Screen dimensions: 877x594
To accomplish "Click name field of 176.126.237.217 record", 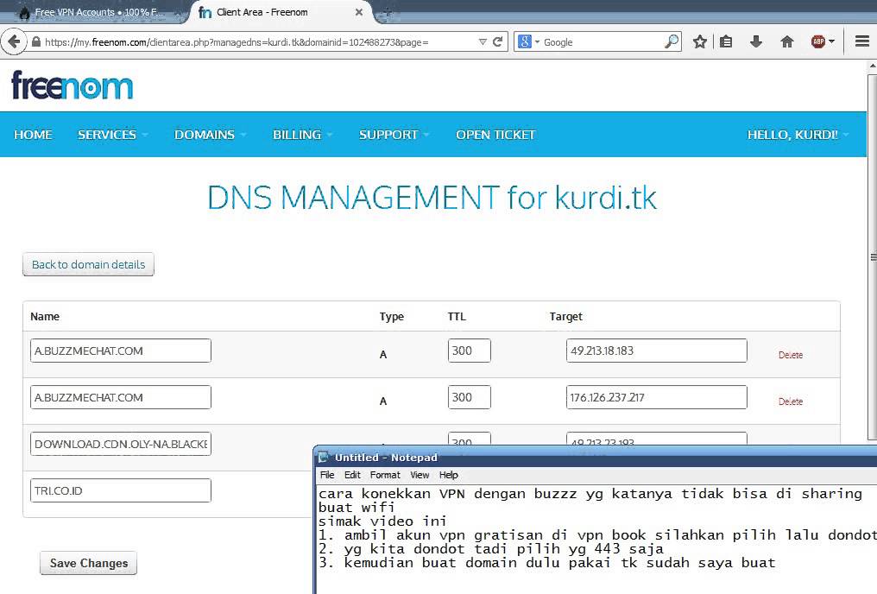I will coord(121,397).
